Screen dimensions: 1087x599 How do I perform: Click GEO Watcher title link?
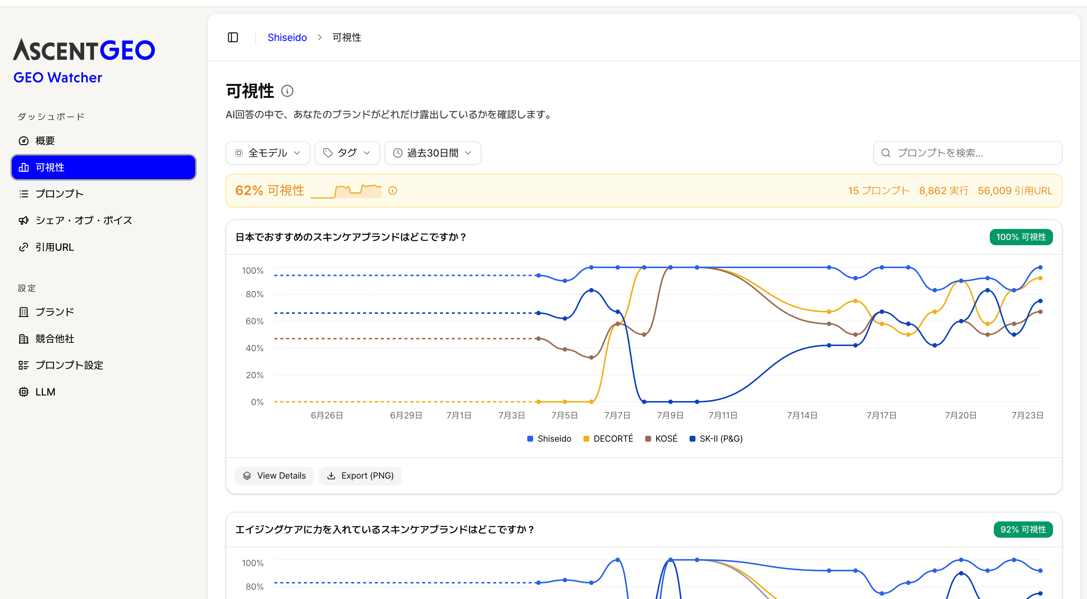pos(58,78)
